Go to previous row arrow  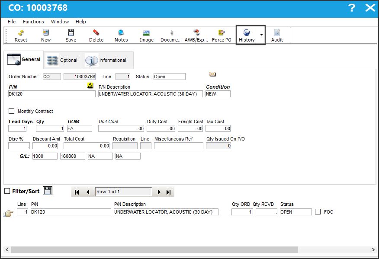tap(88, 192)
